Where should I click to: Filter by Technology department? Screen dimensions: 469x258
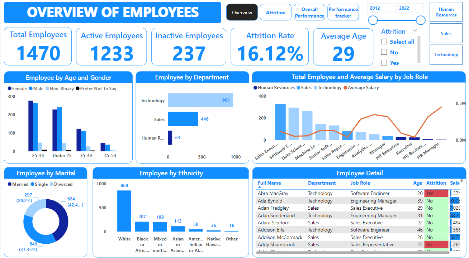[x=446, y=55]
